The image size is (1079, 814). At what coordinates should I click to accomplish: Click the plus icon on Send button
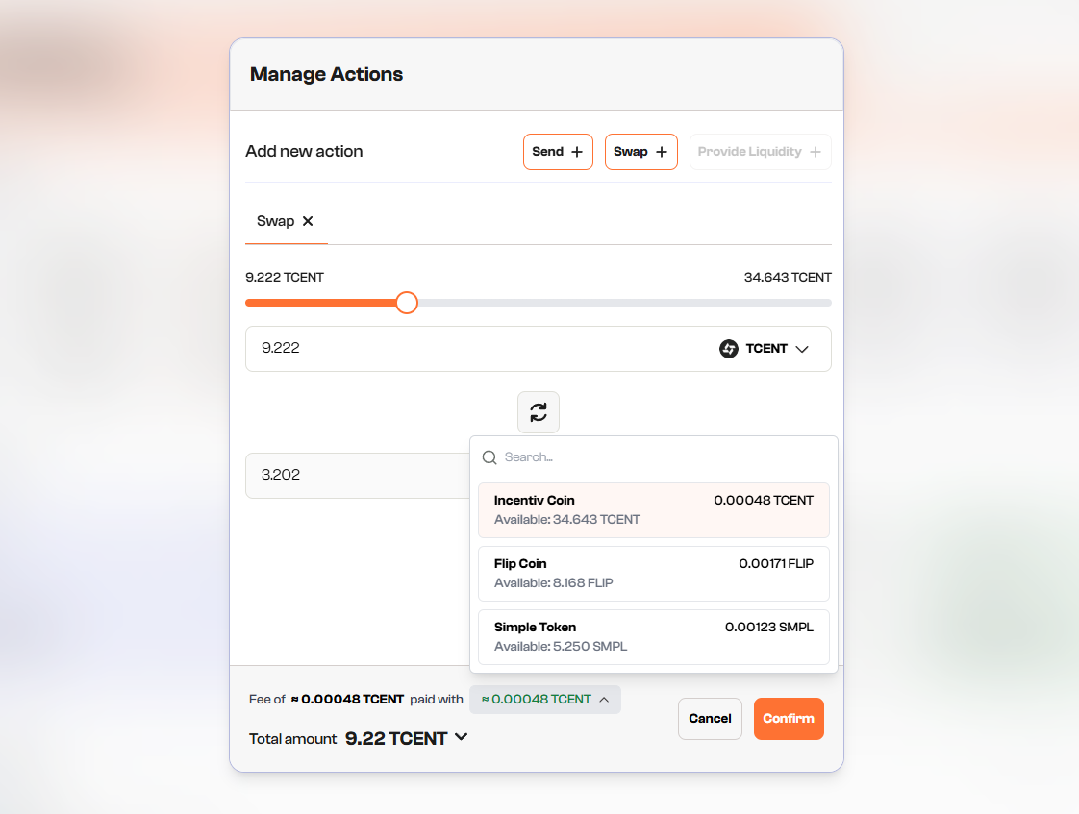pos(577,152)
